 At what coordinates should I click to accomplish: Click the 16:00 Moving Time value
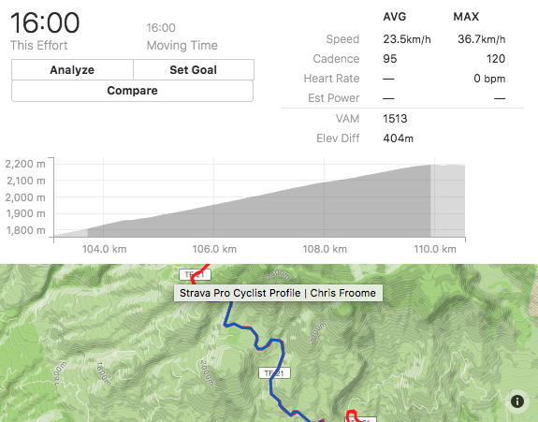161,28
